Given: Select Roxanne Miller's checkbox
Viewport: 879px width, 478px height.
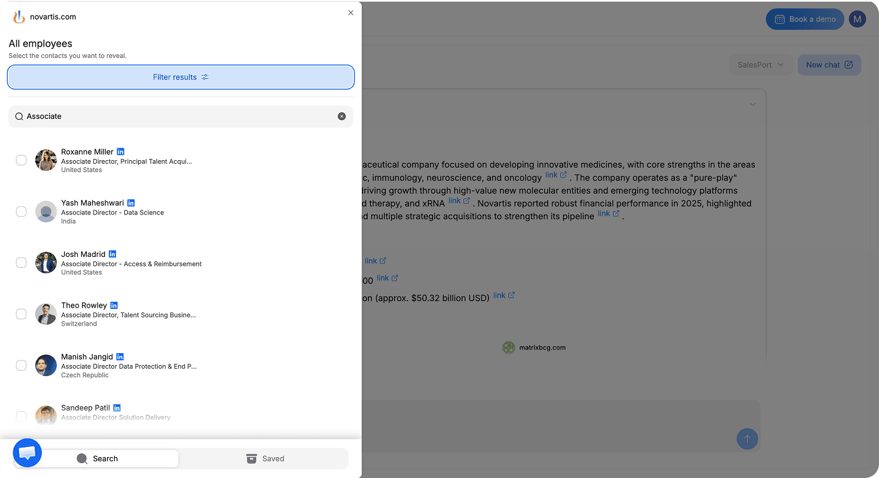Looking at the screenshot, I should 21,160.
